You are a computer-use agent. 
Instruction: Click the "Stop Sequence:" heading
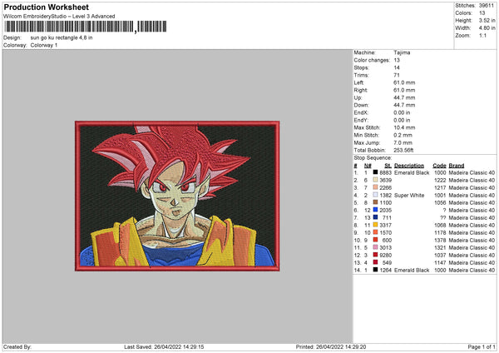point(373,157)
